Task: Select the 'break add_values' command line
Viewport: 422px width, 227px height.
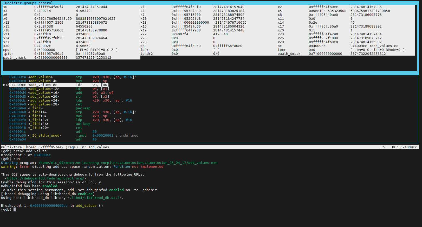Action: click(x=24, y=151)
